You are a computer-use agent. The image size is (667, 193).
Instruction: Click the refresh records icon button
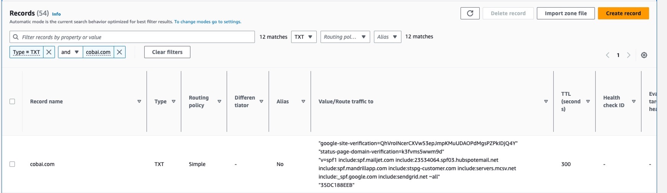coord(470,13)
